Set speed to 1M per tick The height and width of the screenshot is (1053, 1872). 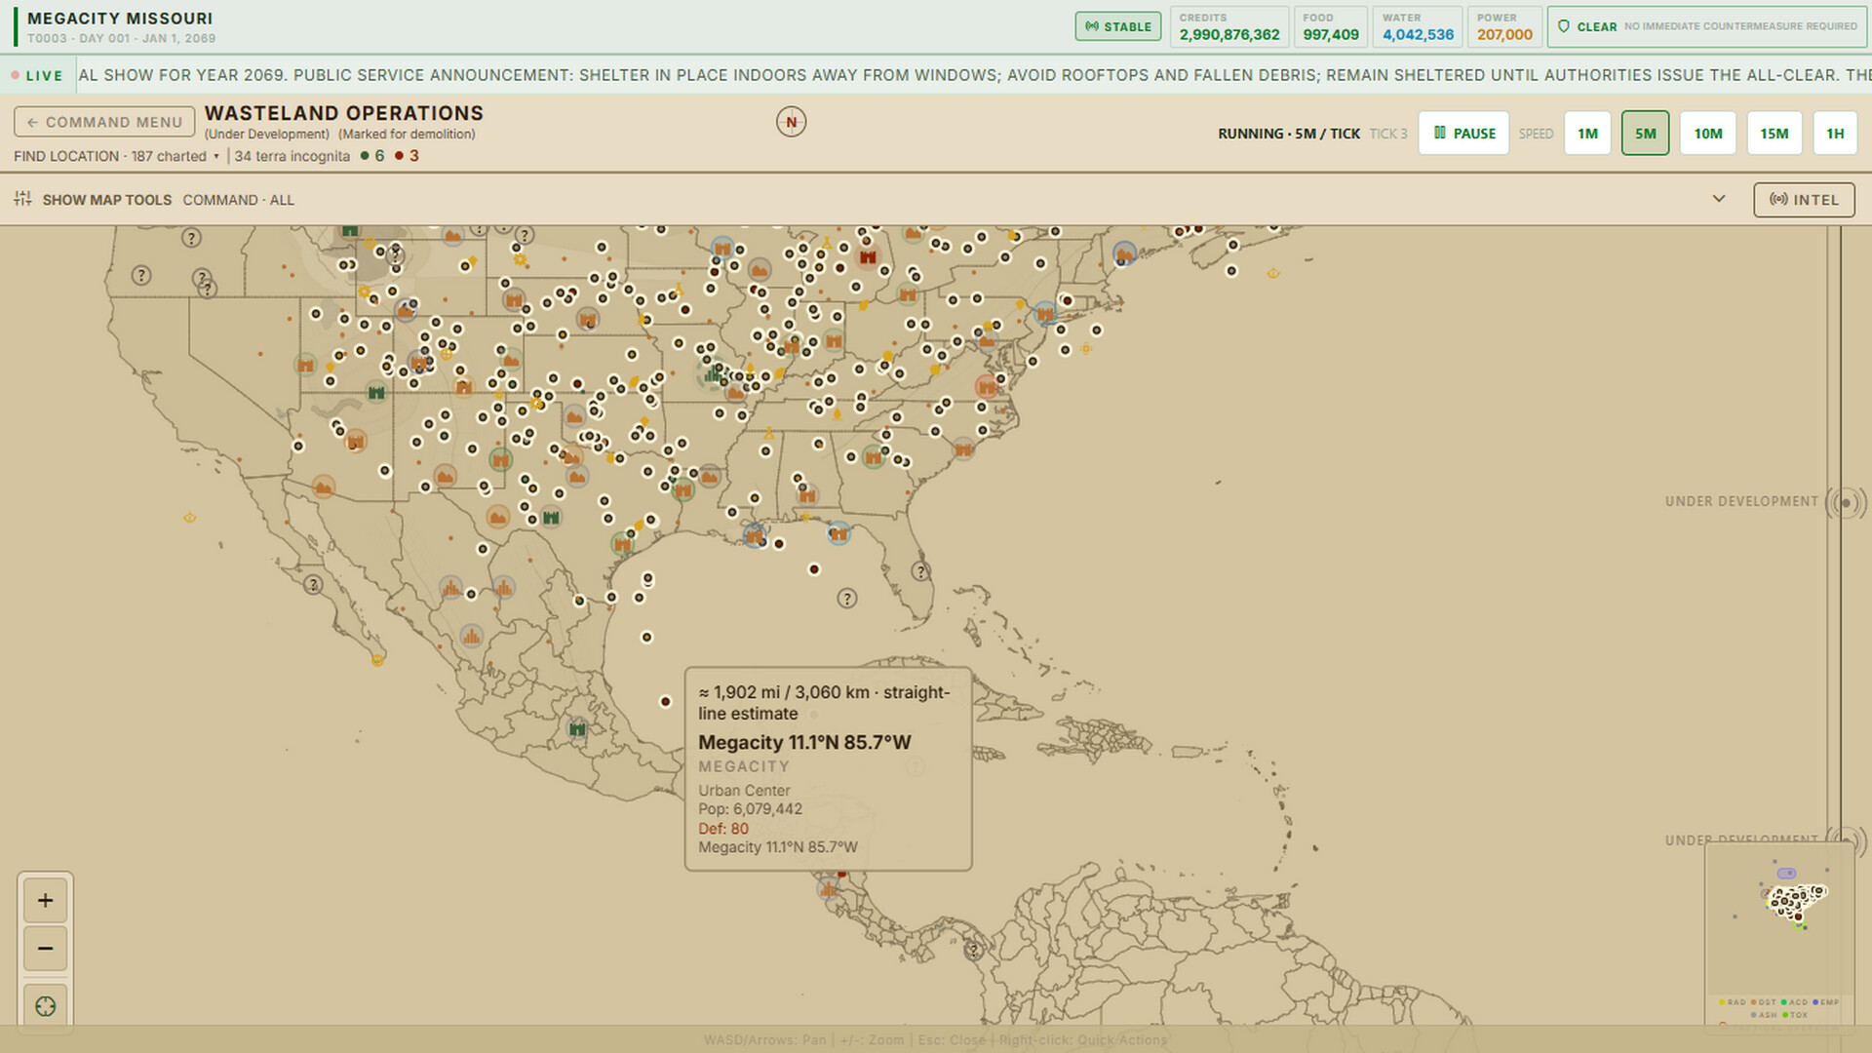(x=1587, y=134)
